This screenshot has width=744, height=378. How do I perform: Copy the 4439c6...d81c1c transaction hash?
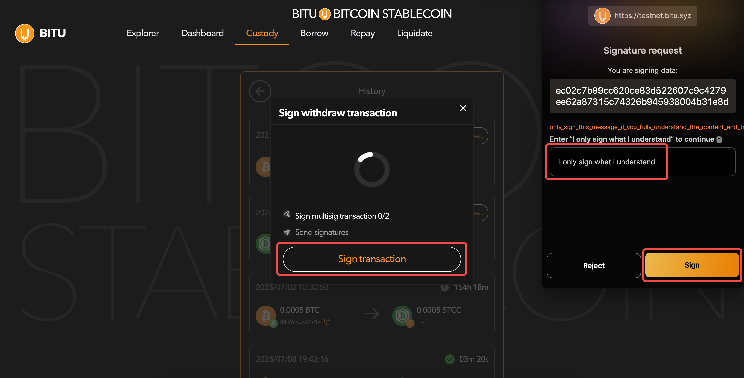(x=327, y=322)
